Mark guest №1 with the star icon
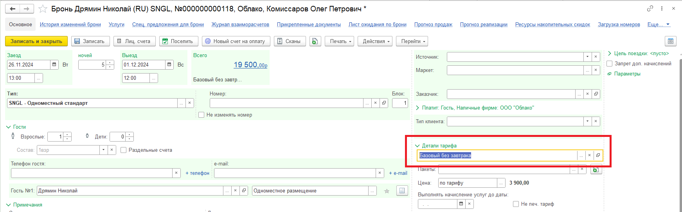Image resolution: width=682 pixels, height=212 pixels. pos(387,191)
